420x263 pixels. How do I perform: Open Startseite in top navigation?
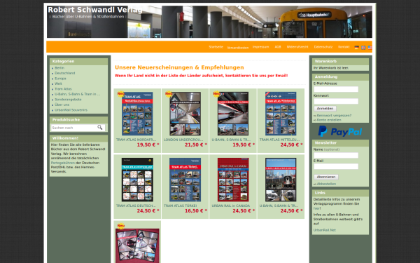tap(216, 47)
